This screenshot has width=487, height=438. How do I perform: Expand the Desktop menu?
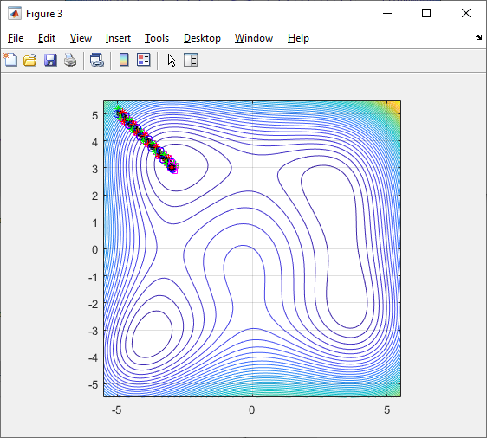[202, 38]
